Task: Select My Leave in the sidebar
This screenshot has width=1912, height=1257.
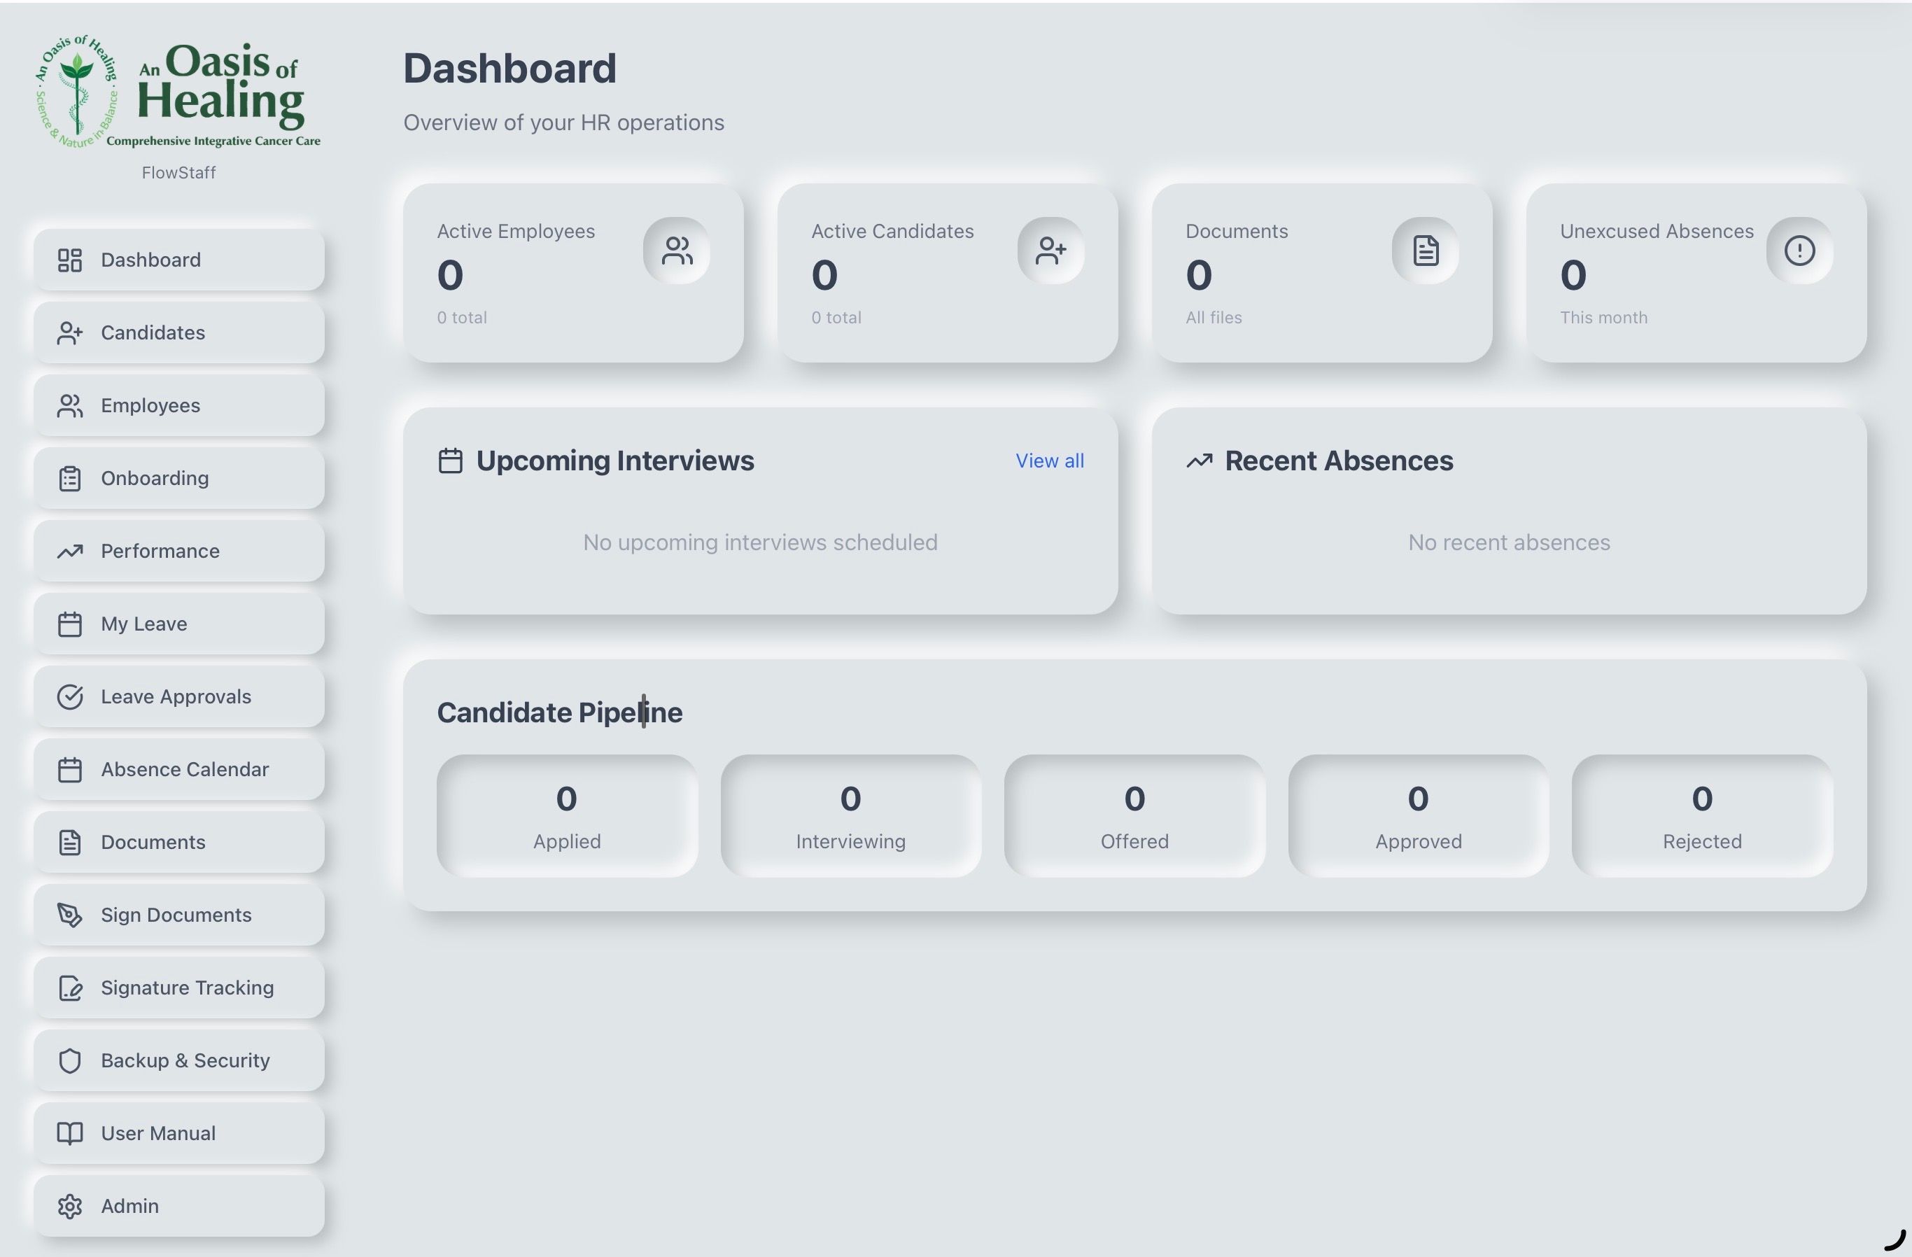Action: (178, 624)
